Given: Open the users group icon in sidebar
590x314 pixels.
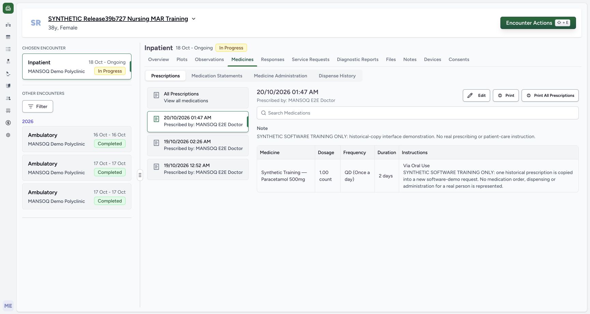Looking at the screenshot, I should (8, 98).
